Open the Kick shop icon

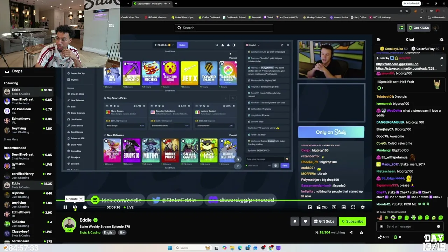(x=401, y=28)
